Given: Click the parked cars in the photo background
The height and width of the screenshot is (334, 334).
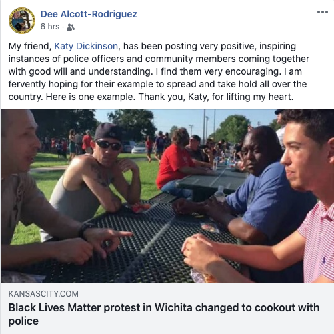Looking at the screenshot, I should [133, 147].
